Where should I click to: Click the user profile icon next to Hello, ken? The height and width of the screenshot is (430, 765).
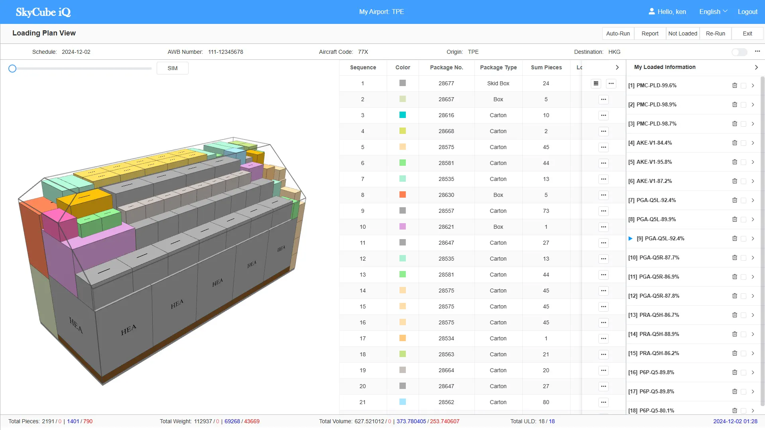[x=652, y=12]
